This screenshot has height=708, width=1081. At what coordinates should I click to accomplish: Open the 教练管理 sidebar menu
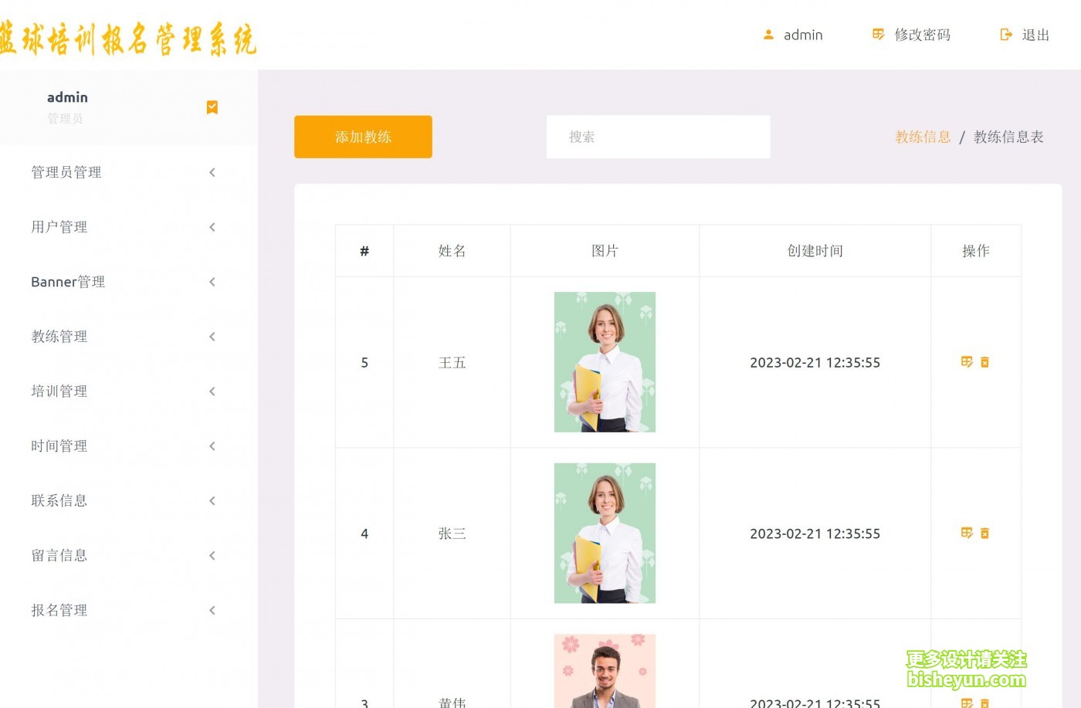59,337
